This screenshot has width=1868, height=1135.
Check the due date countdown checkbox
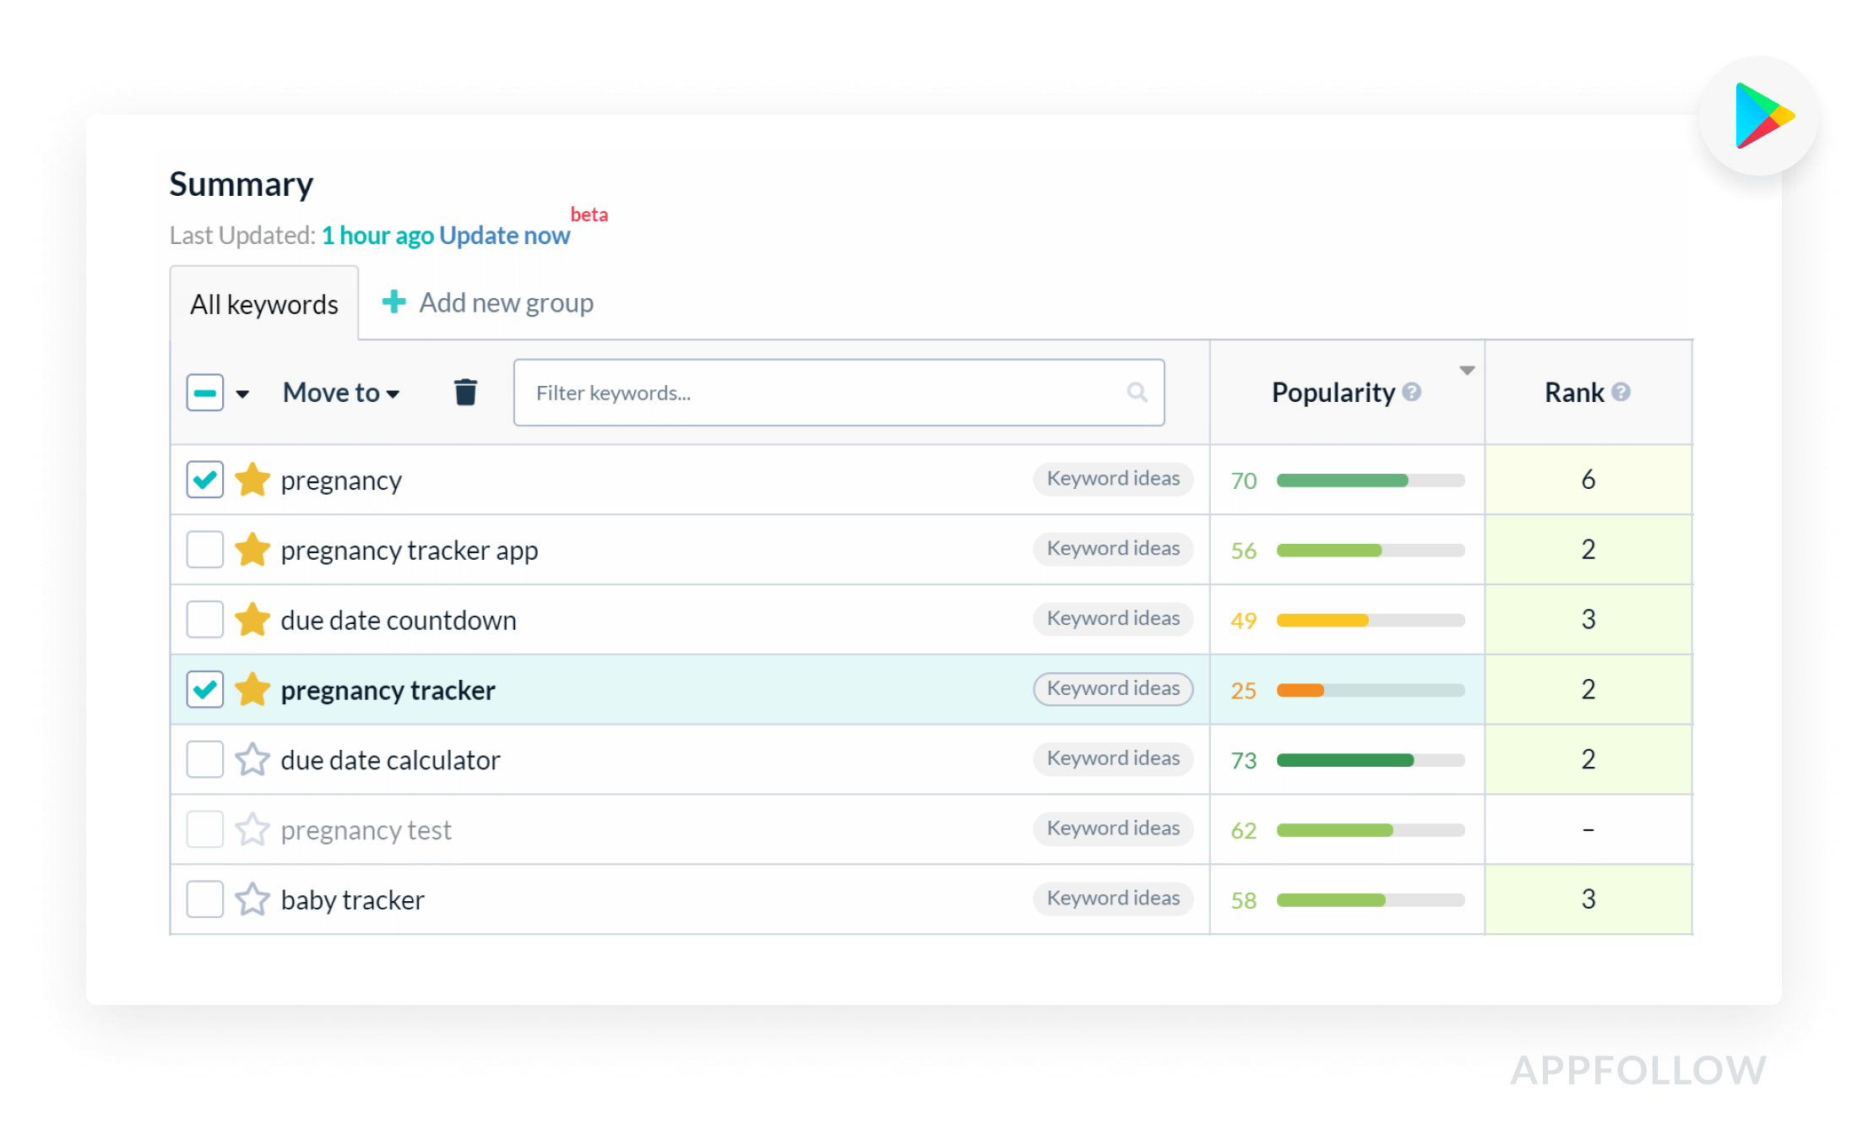click(204, 619)
